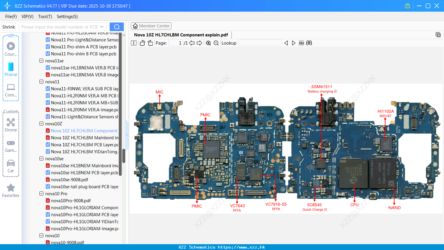Open the Tool(T) menu

point(45,17)
